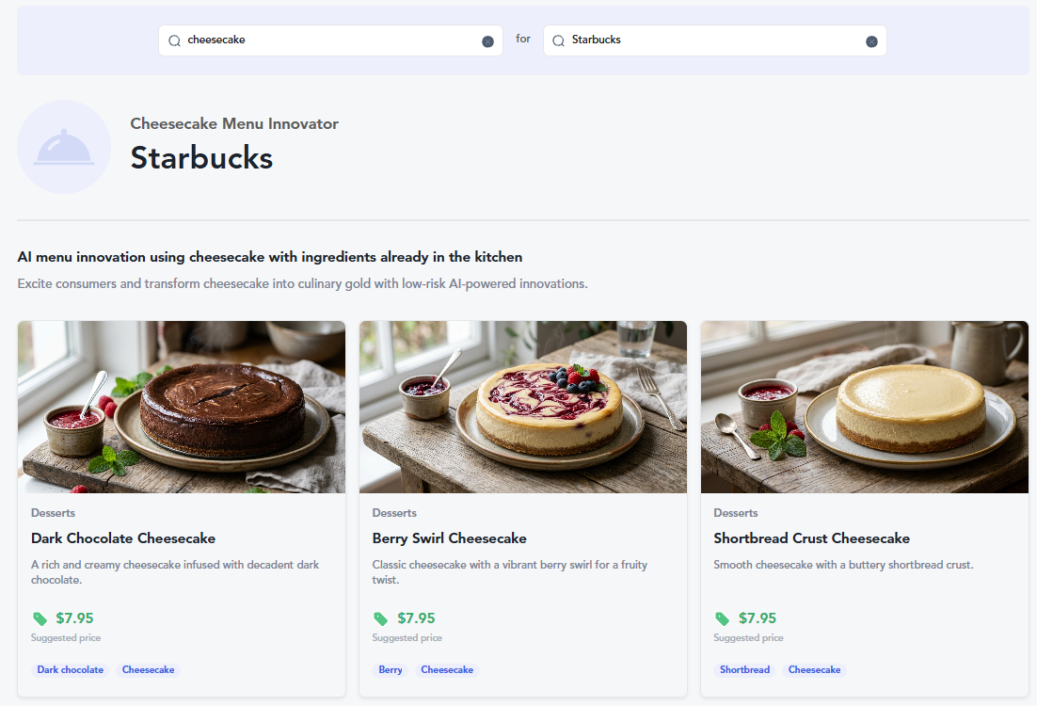Clear the Starbucks search field
The height and width of the screenshot is (706, 1037).
[x=871, y=41]
